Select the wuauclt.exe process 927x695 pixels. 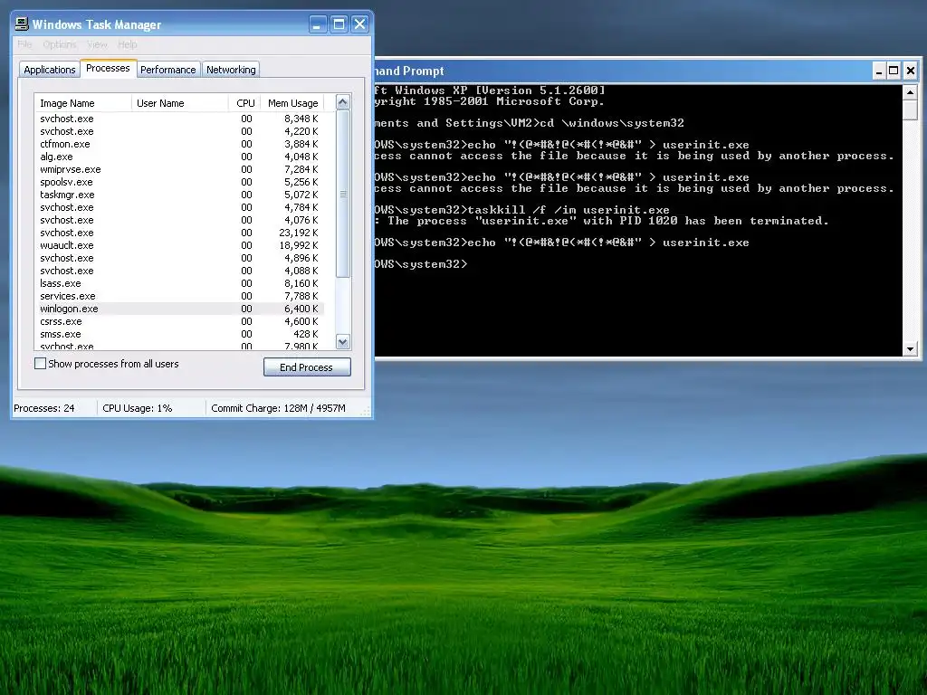[x=179, y=245]
